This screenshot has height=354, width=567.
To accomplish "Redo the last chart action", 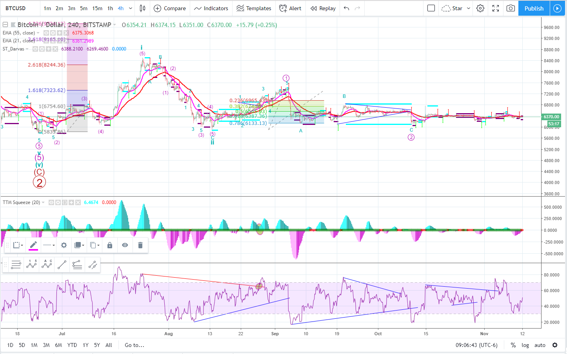I will coord(357,8).
